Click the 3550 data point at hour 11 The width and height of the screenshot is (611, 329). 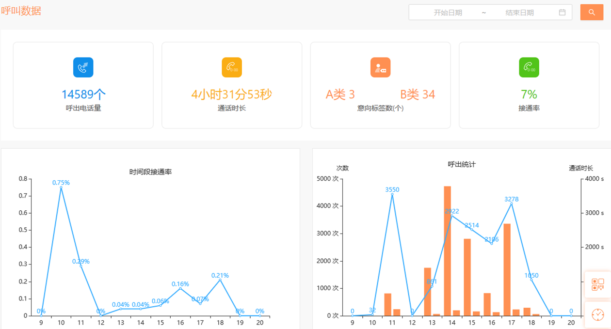click(392, 194)
